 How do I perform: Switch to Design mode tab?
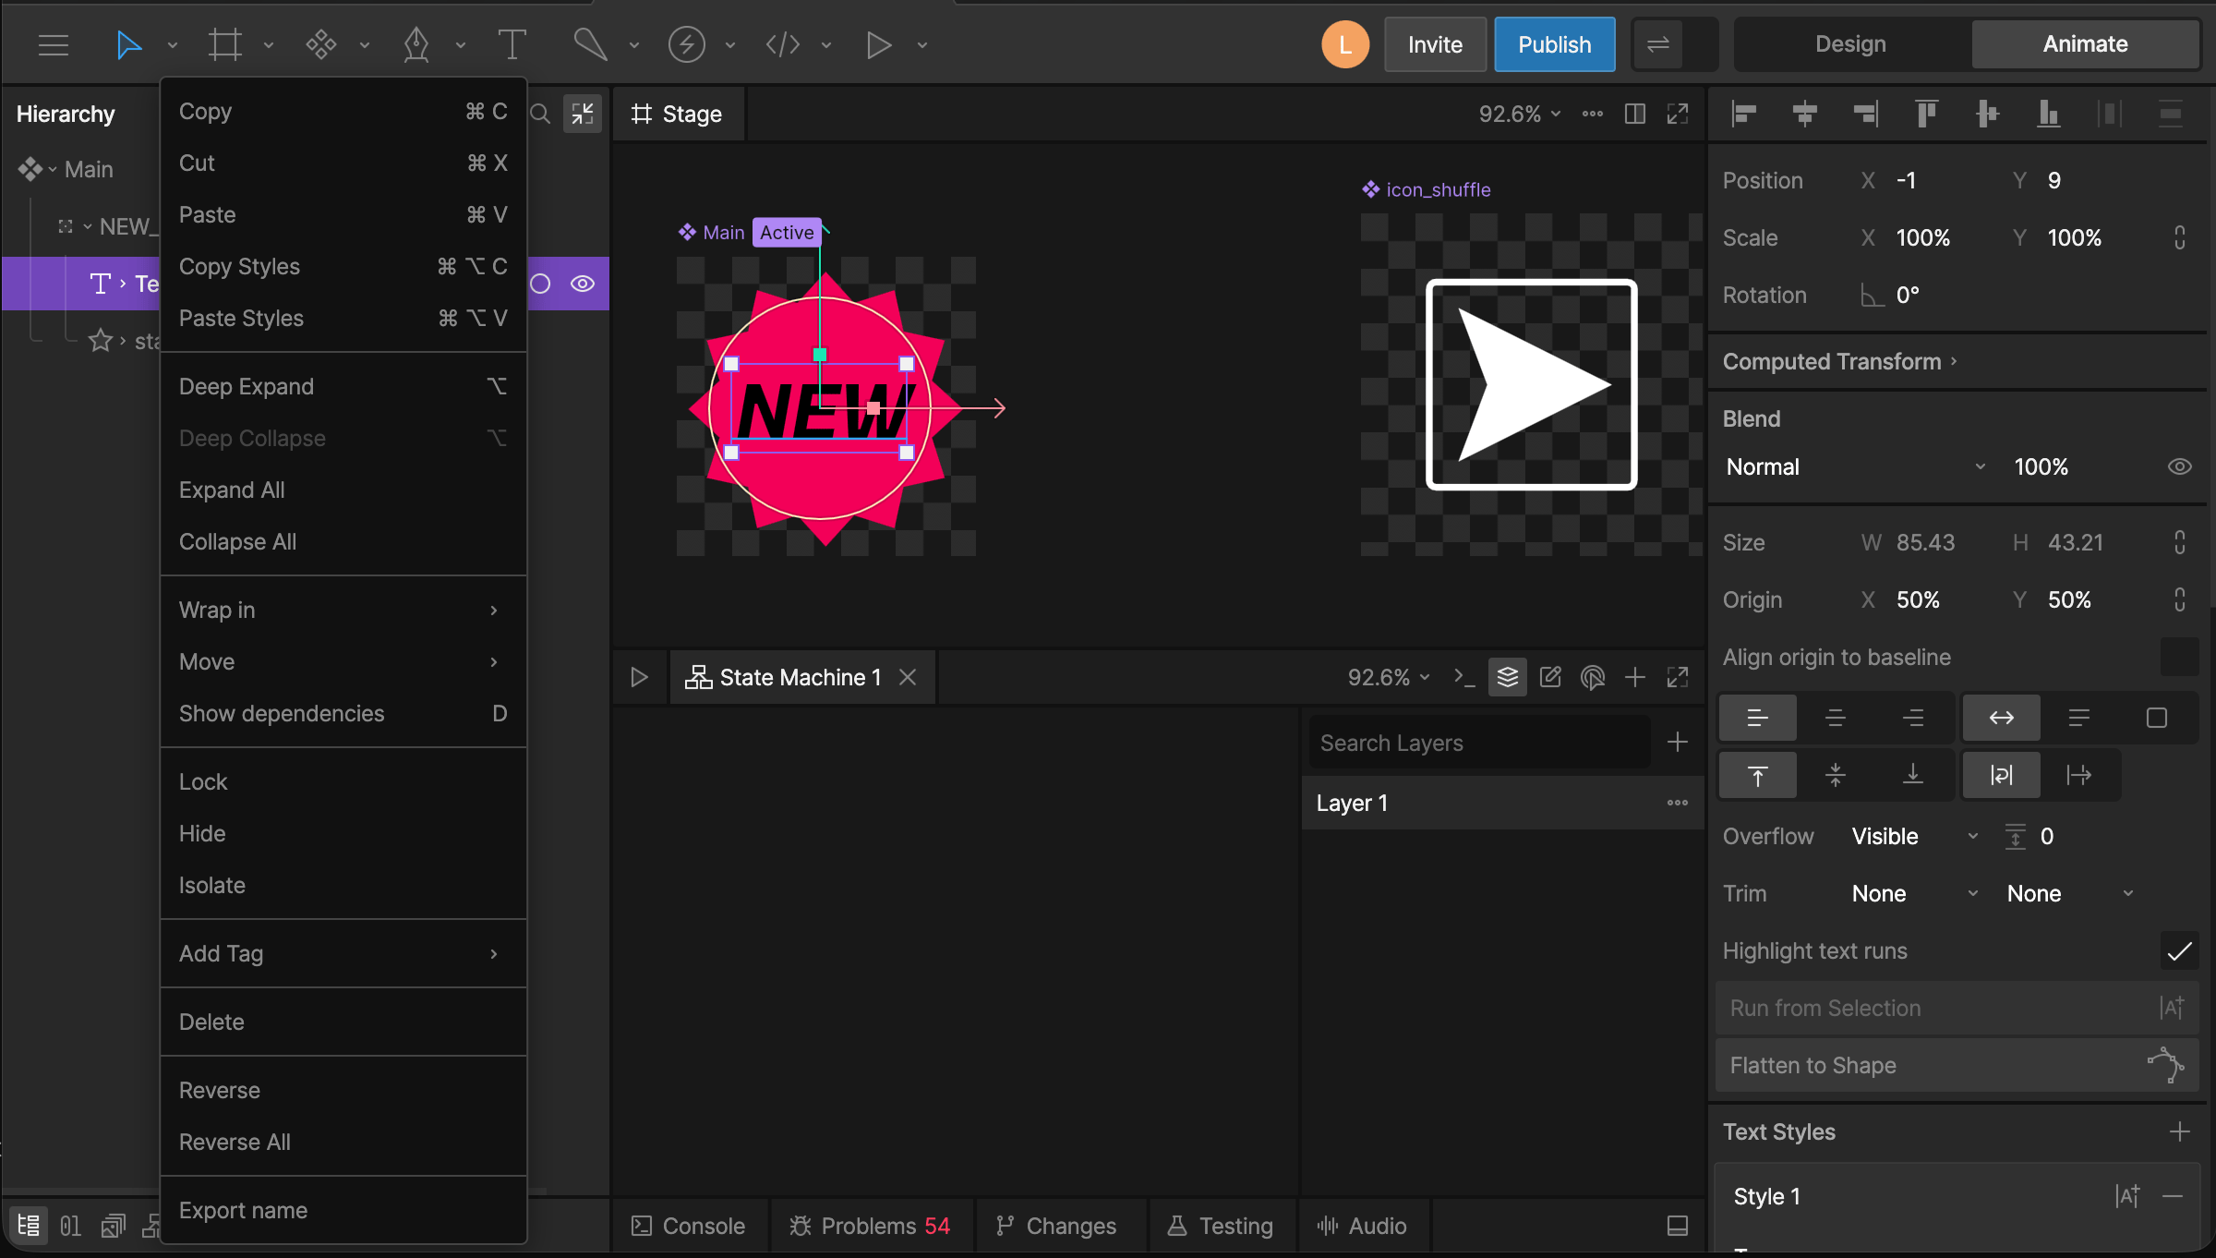(1850, 44)
